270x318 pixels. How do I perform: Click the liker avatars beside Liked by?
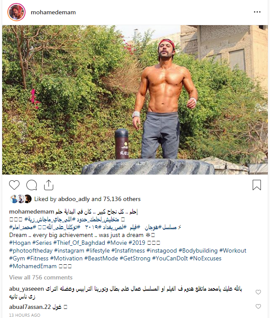point(21,199)
